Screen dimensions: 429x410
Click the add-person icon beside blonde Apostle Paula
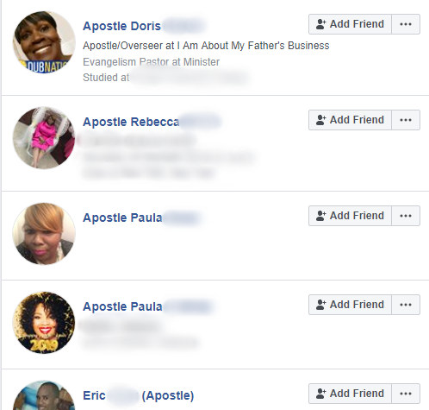click(320, 216)
